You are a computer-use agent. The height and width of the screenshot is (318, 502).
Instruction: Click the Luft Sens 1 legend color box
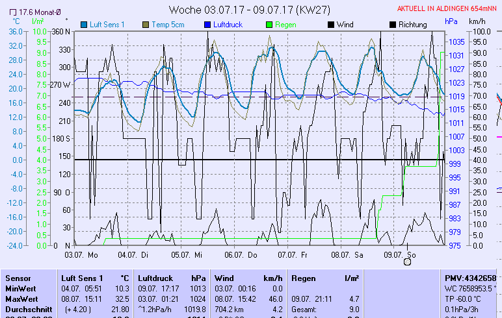tap(85, 25)
